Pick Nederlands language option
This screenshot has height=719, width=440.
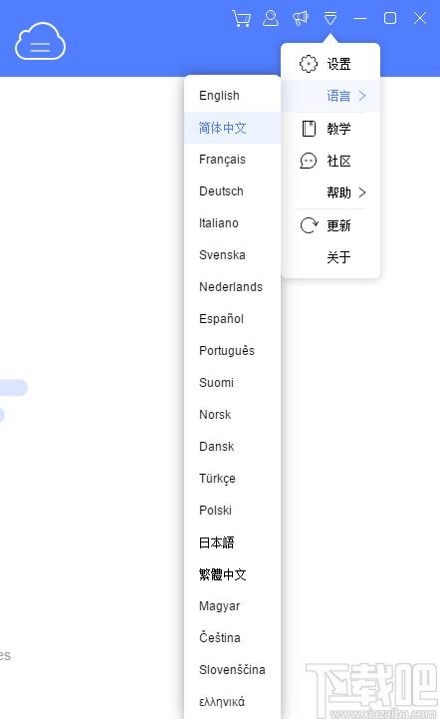233,286
